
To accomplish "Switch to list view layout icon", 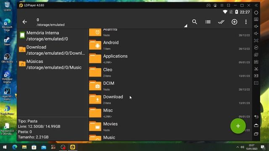I will click(208, 22).
